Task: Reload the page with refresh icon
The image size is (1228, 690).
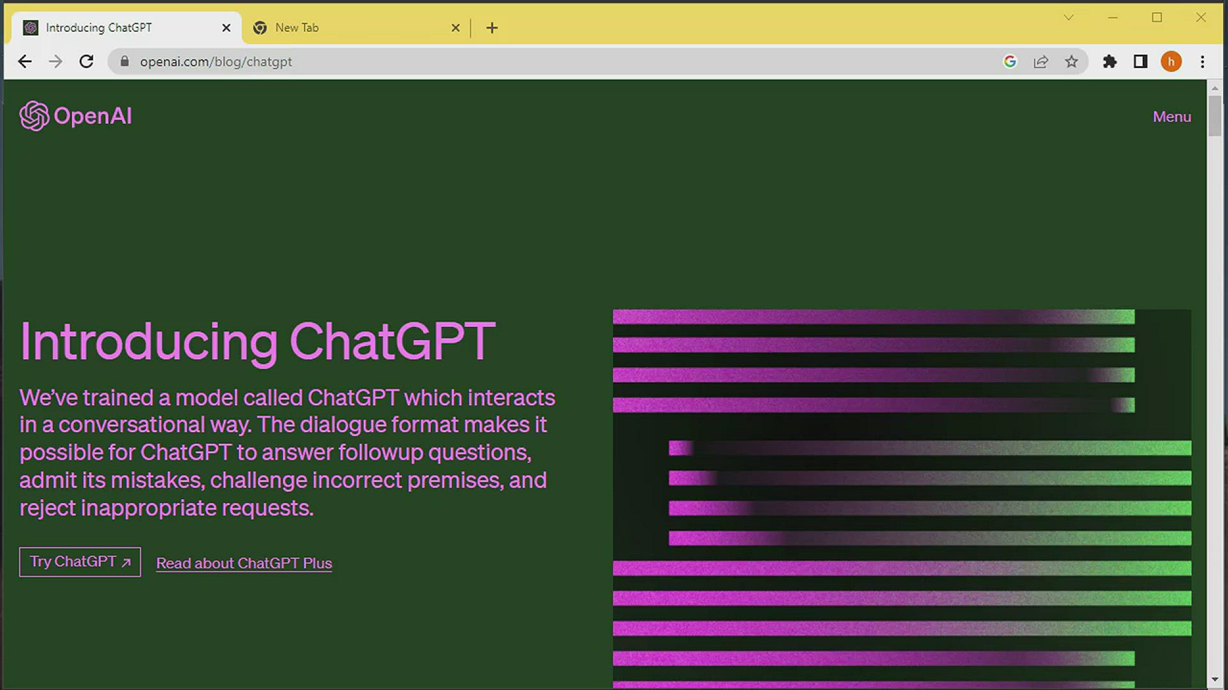Action: pos(86,61)
